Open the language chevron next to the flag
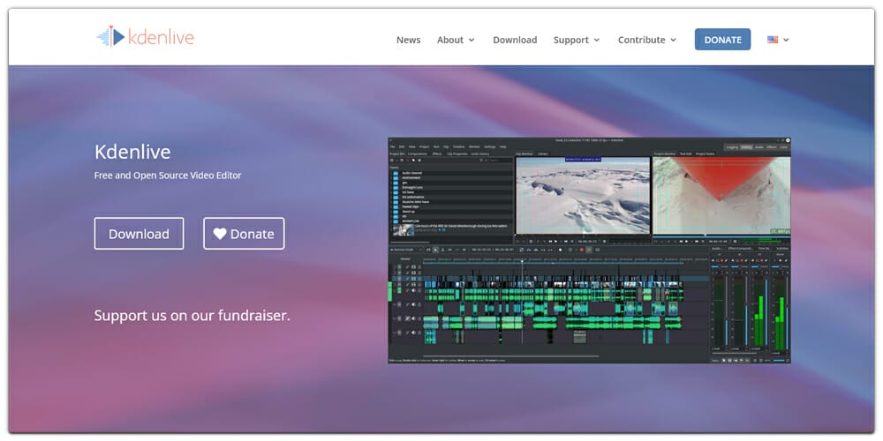Image resolution: width=883 pixels, height=441 pixels. pyautogui.click(x=786, y=40)
